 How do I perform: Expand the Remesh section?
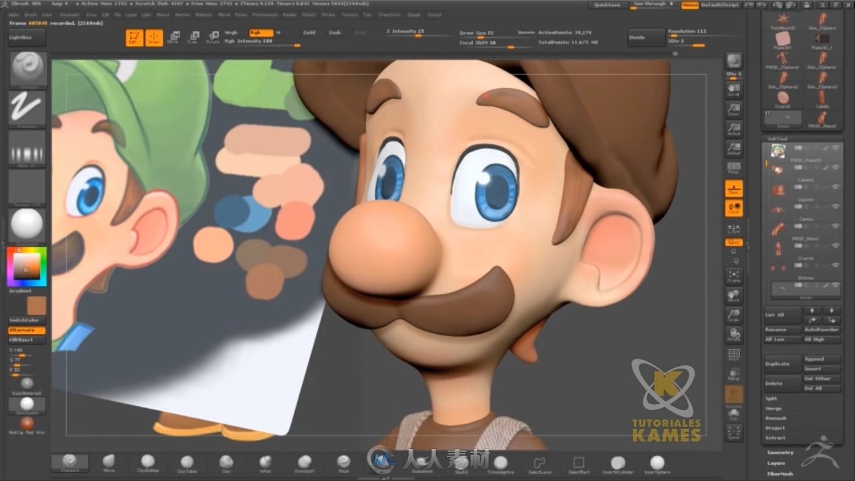(776, 418)
